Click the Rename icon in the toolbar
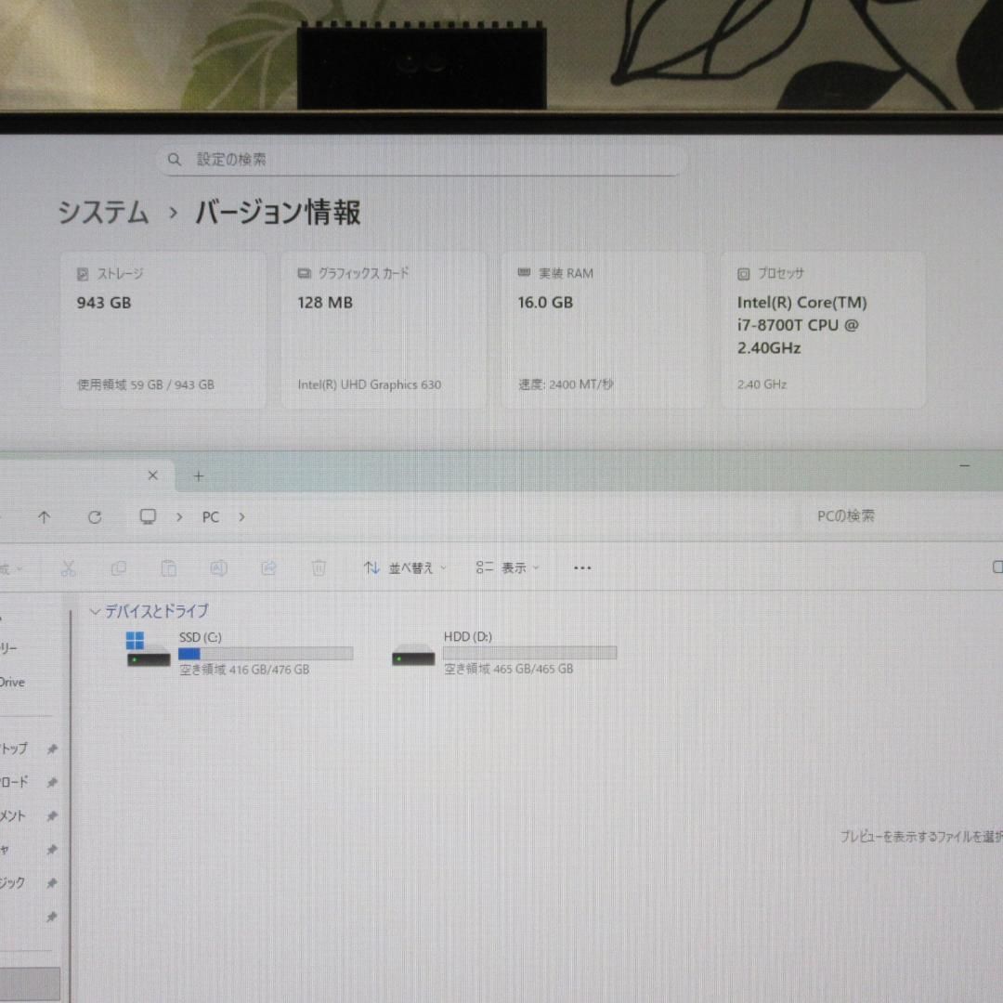Viewport: 1003px width, 1003px height. [218, 567]
